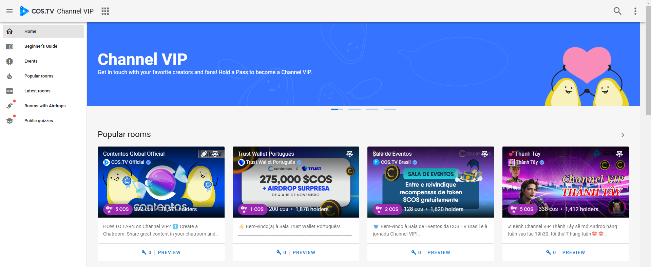Click badge icon on Thành Tây card
The height and width of the screenshot is (267, 651).
619,154
